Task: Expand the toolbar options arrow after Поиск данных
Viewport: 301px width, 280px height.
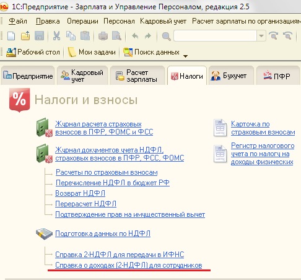Action: point(185,56)
